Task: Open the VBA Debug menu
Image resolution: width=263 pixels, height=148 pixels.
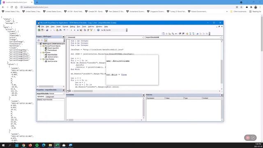Action: coord(72,26)
